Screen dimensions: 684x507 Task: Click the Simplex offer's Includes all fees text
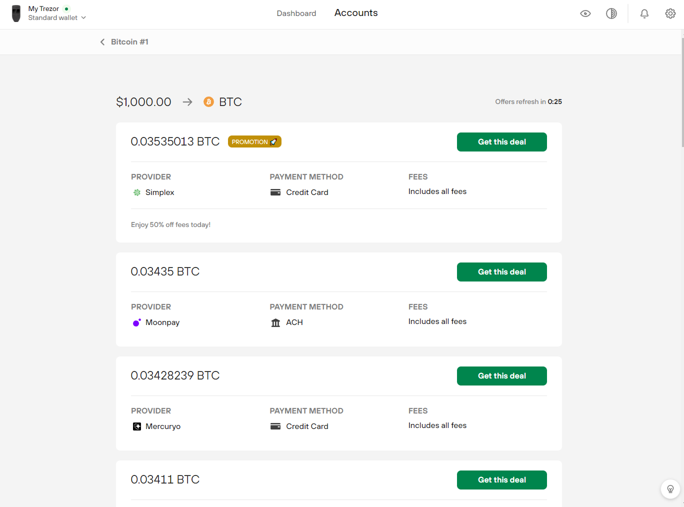click(x=437, y=191)
